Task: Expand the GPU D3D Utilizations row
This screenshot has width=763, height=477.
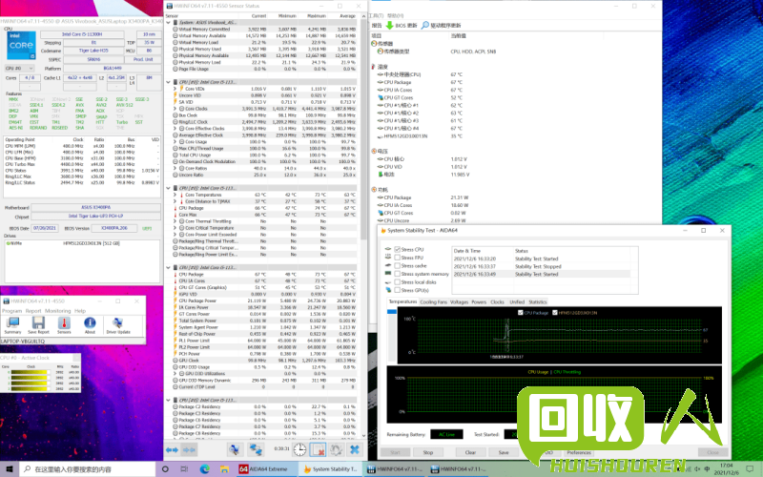Action: [x=175, y=374]
